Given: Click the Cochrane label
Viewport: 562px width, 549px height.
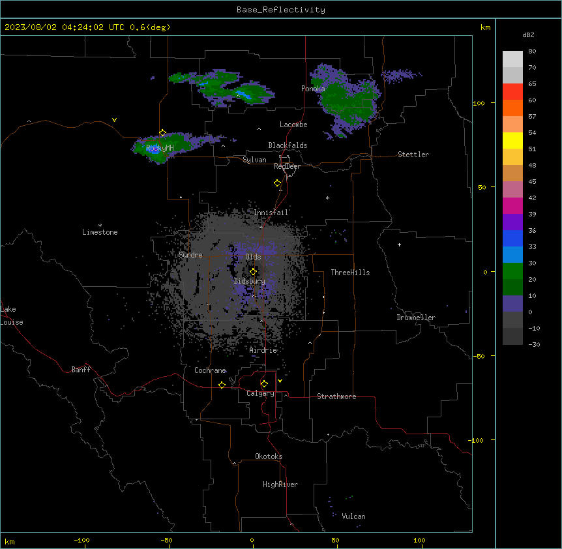Looking at the screenshot, I should (x=210, y=370).
